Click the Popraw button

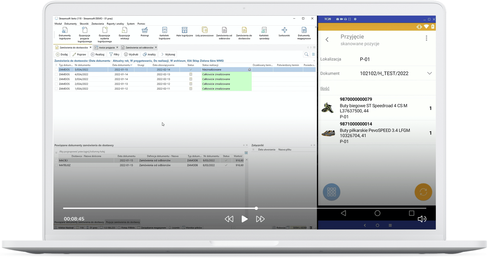[x=79, y=54]
